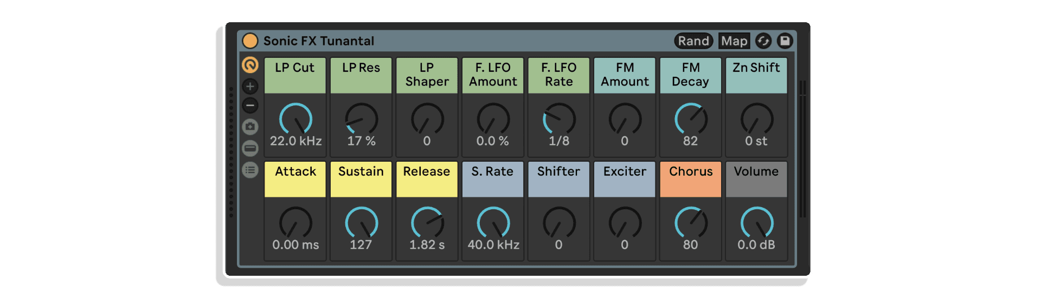Click the F. LFO Amount knob

click(493, 119)
